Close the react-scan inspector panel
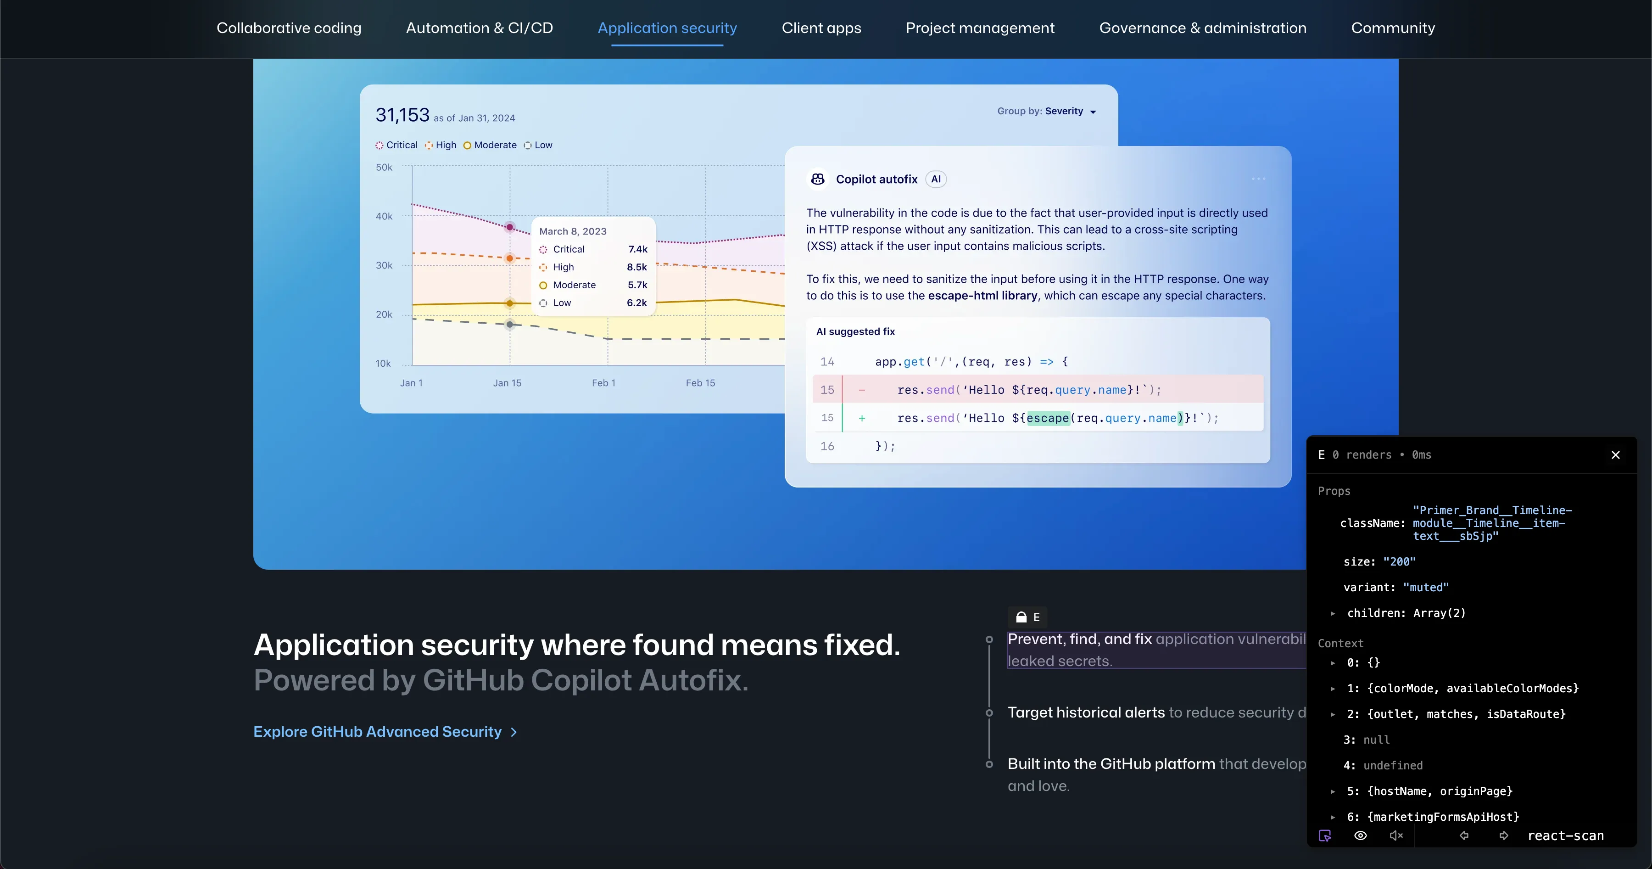The width and height of the screenshot is (1652, 869). click(x=1615, y=455)
